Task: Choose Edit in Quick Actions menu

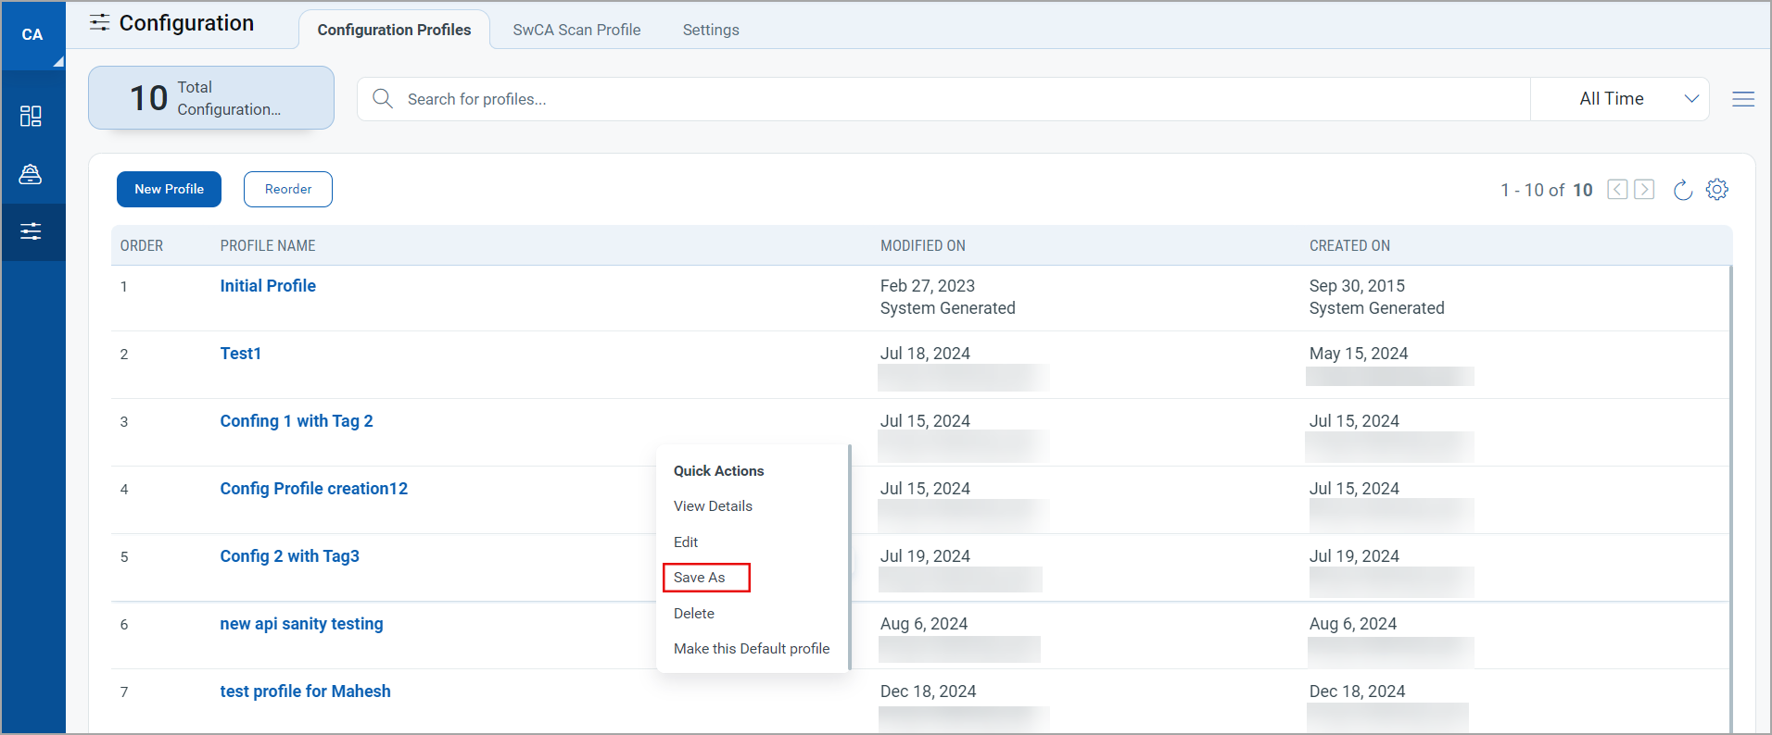Action: coord(686,542)
